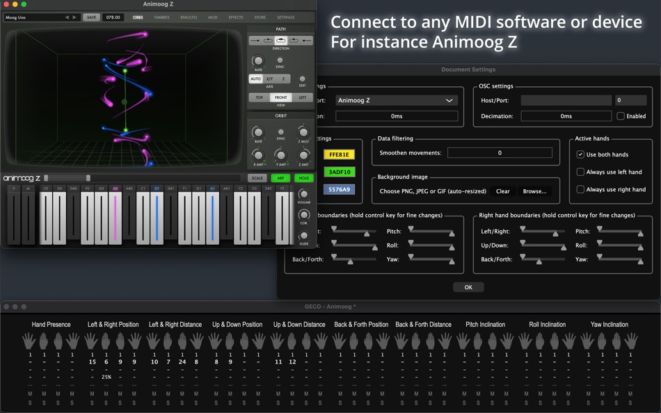Image resolution: width=661 pixels, height=413 pixels.
Task: Go to previous preset with left arrow
Action: tap(67, 17)
